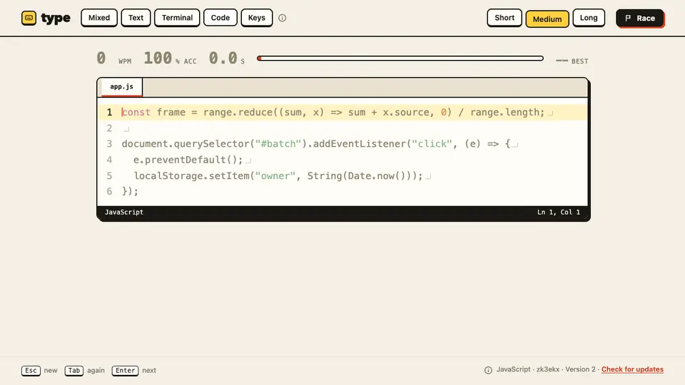Click line number 2 in gutter
The height and width of the screenshot is (385, 685).
109,128
